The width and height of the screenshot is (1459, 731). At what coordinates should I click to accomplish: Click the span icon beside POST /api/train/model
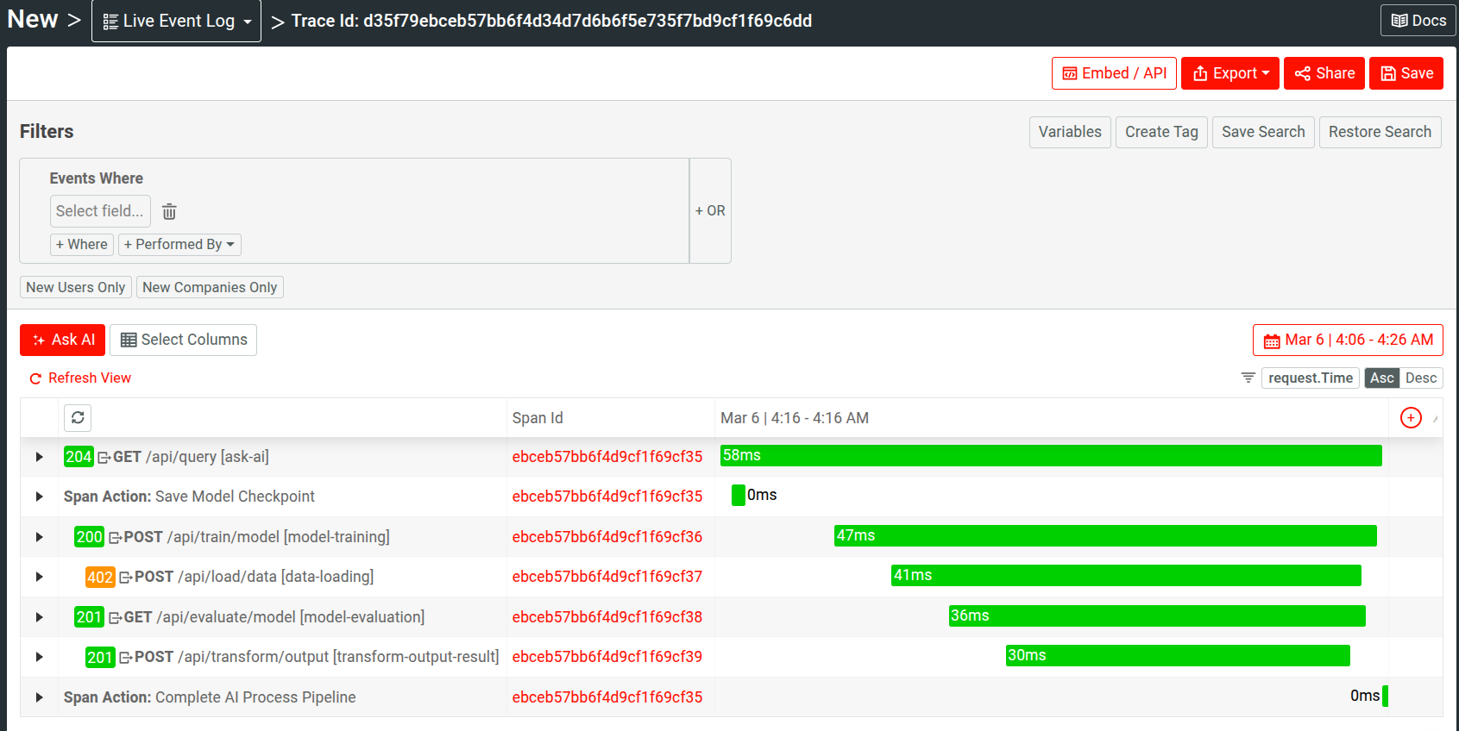click(115, 538)
